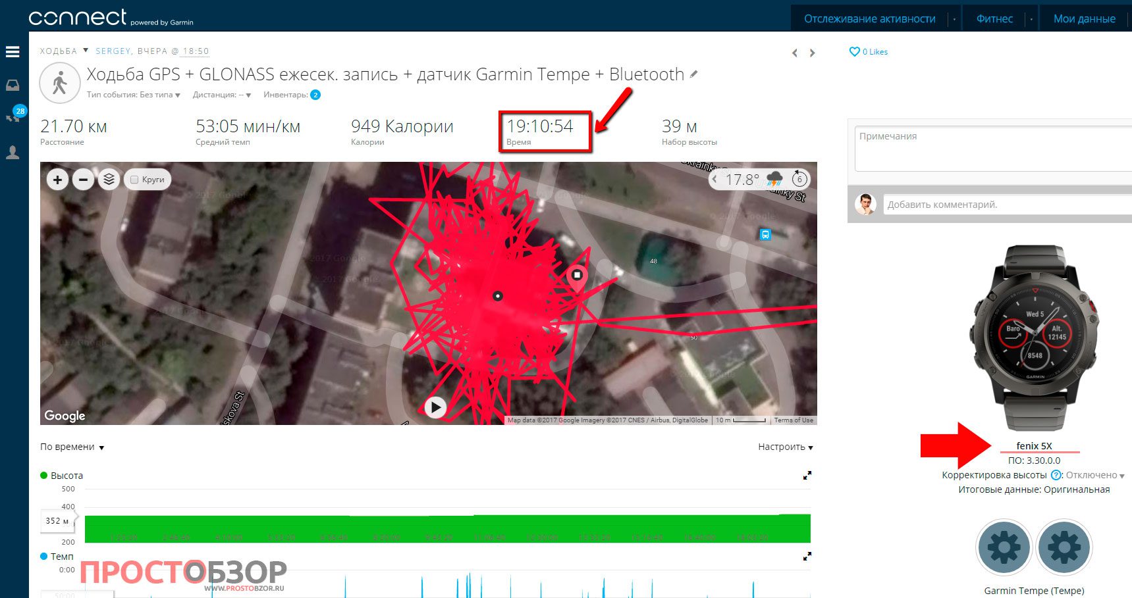
Task: Expand the Темп chart to fullscreen
Action: coord(807,557)
